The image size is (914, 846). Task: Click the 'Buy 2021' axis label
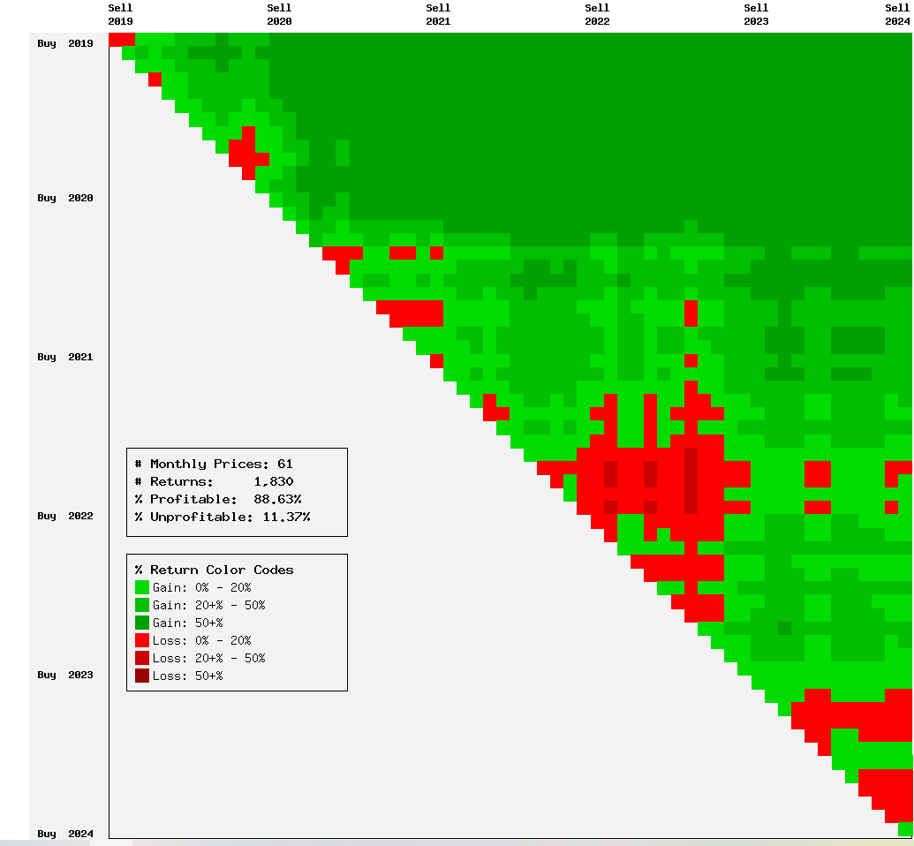tap(65, 357)
